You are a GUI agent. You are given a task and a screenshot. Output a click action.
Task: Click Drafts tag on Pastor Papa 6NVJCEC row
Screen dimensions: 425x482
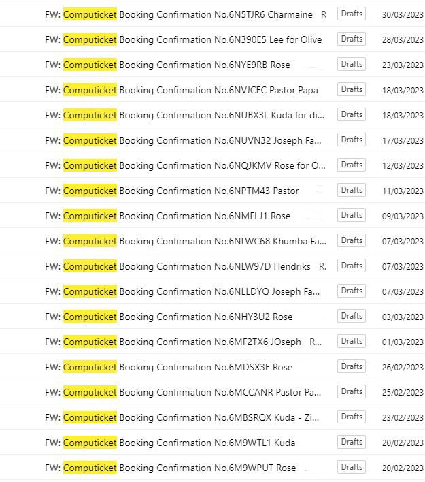click(352, 89)
